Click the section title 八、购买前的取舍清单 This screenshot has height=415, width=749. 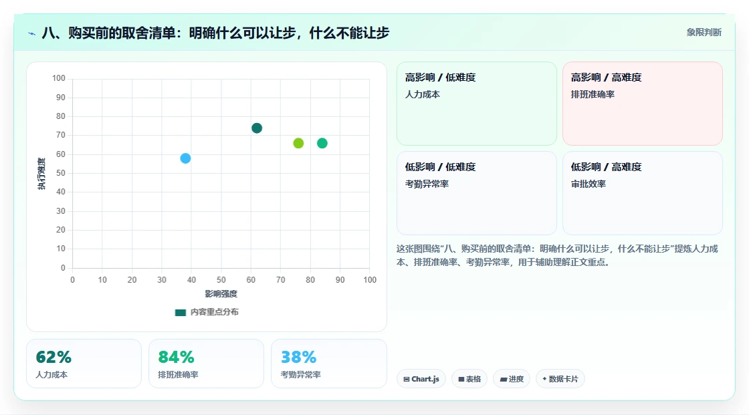(x=215, y=33)
